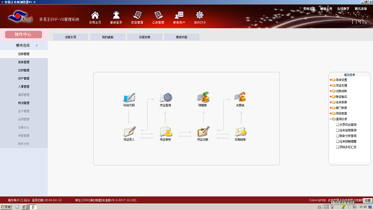Click the 登录日期:2018-02-12 status text

point(47,200)
